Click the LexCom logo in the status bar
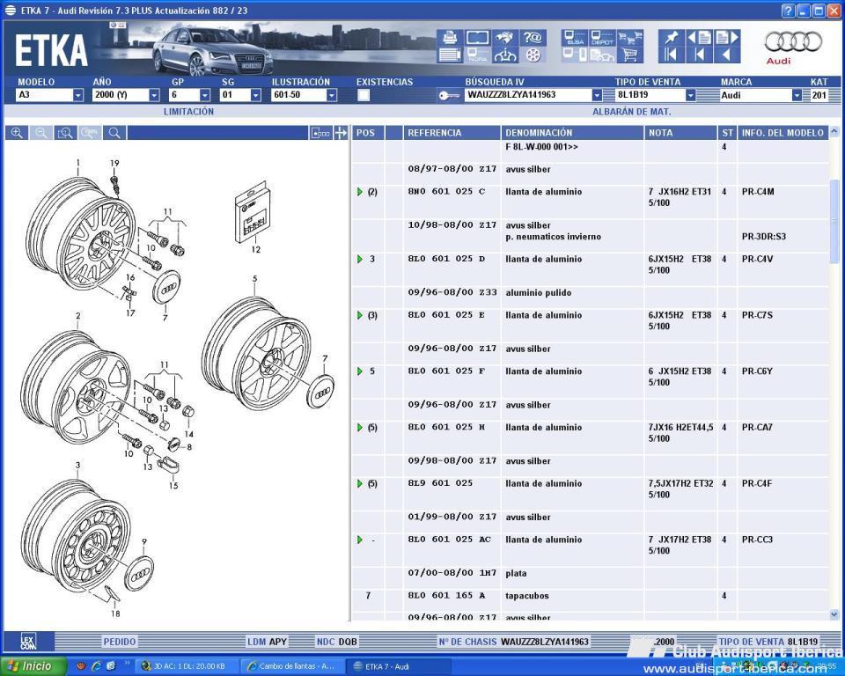Screen dimensions: 845x676 28,642
